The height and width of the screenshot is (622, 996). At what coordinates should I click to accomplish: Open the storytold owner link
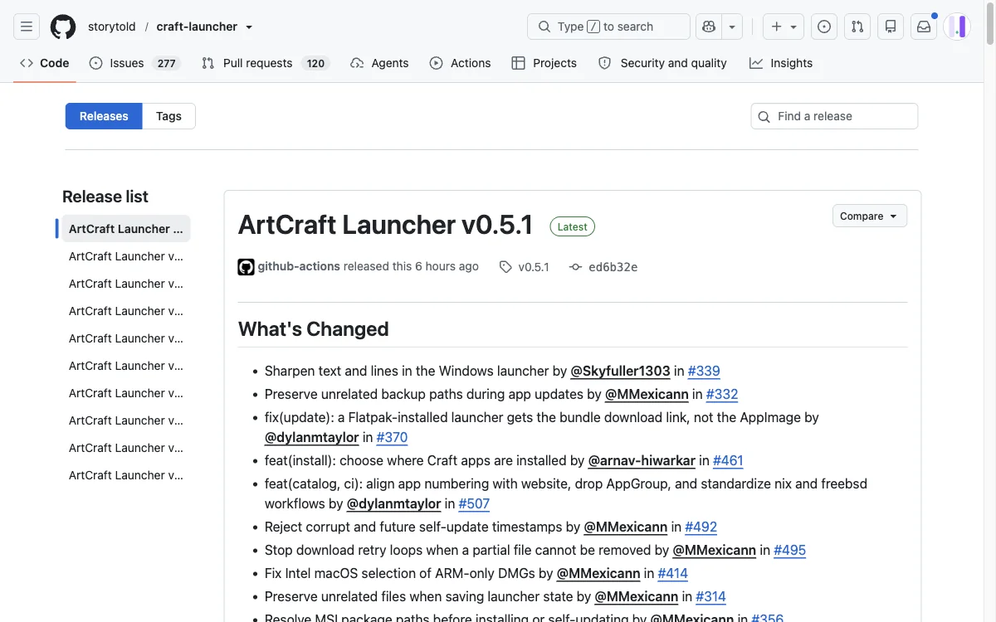click(x=111, y=27)
